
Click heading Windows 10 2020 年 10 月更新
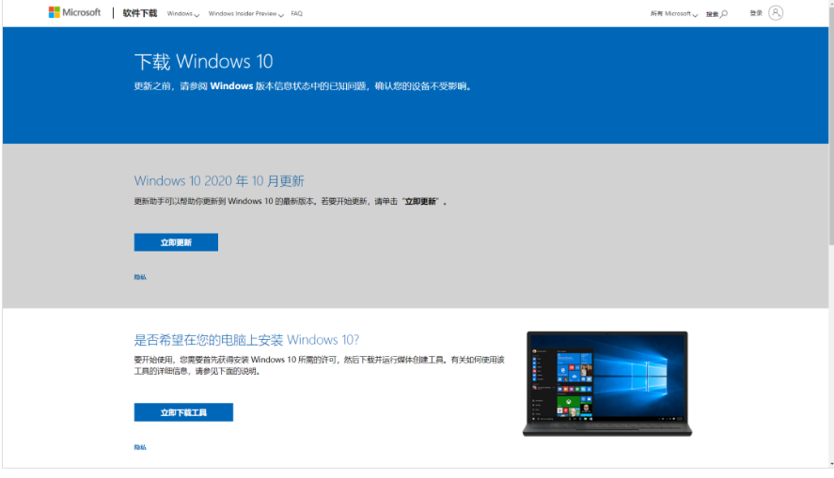point(219,181)
